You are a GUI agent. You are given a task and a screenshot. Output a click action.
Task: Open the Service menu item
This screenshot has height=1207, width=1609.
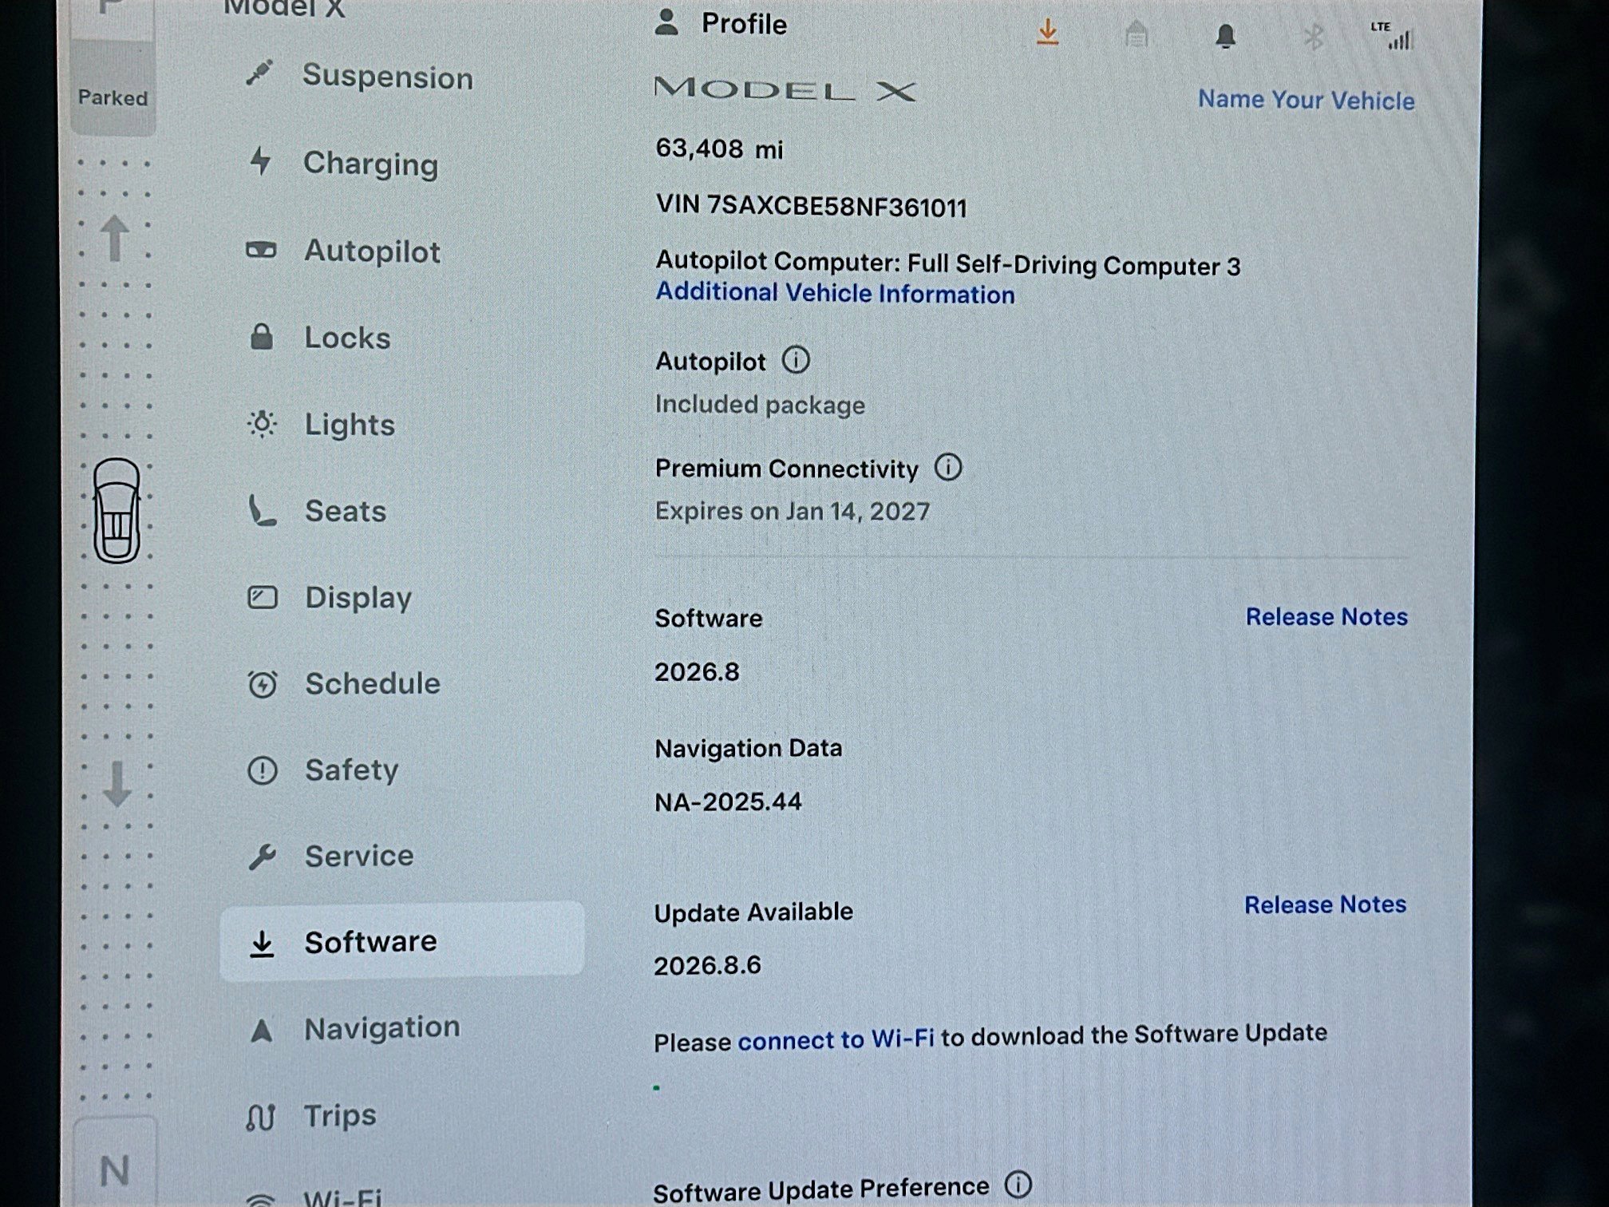359,856
